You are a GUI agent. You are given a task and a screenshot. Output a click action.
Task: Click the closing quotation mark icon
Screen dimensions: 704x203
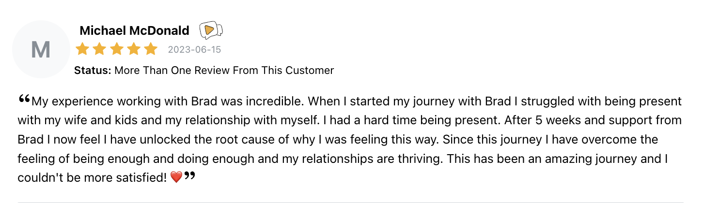(189, 175)
